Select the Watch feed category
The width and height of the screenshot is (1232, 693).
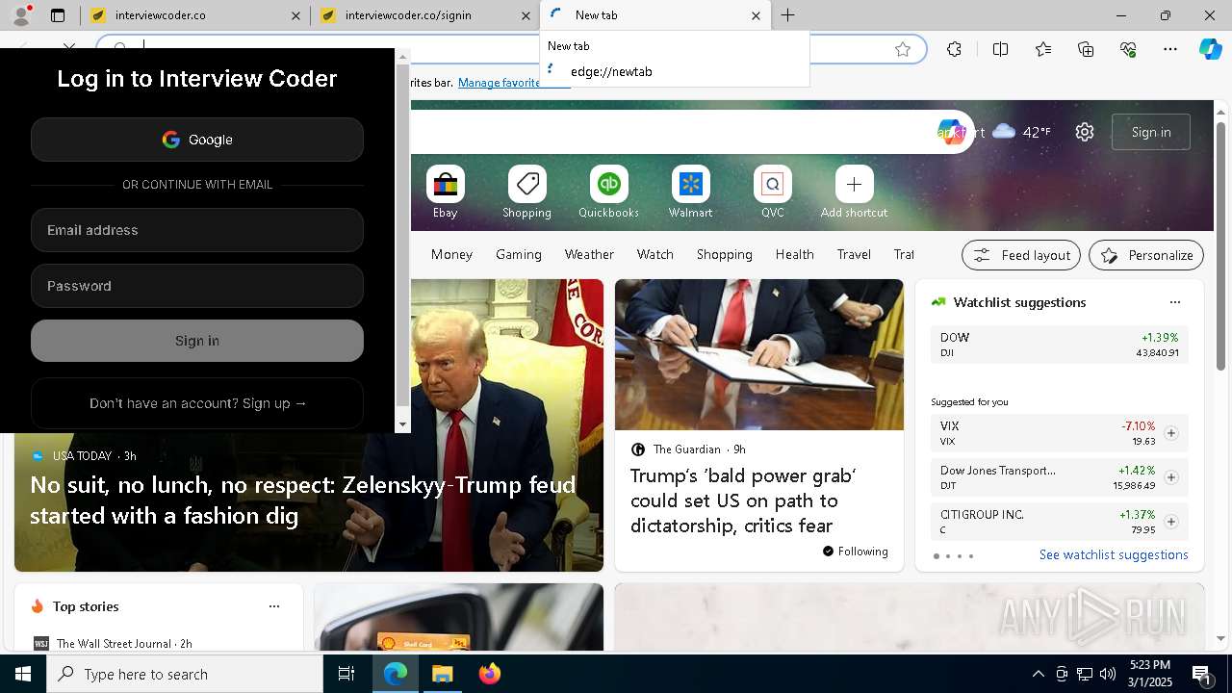point(654,254)
